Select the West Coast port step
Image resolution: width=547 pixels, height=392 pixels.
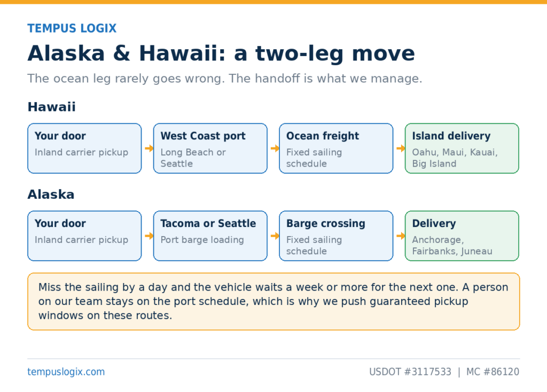click(210, 148)
